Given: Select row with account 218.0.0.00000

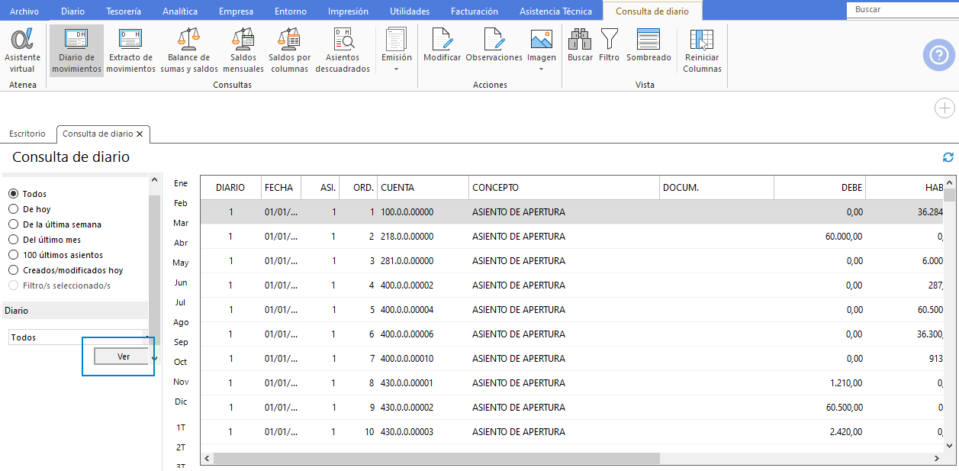Looking at the screenshot, I should tap(572, 237).
